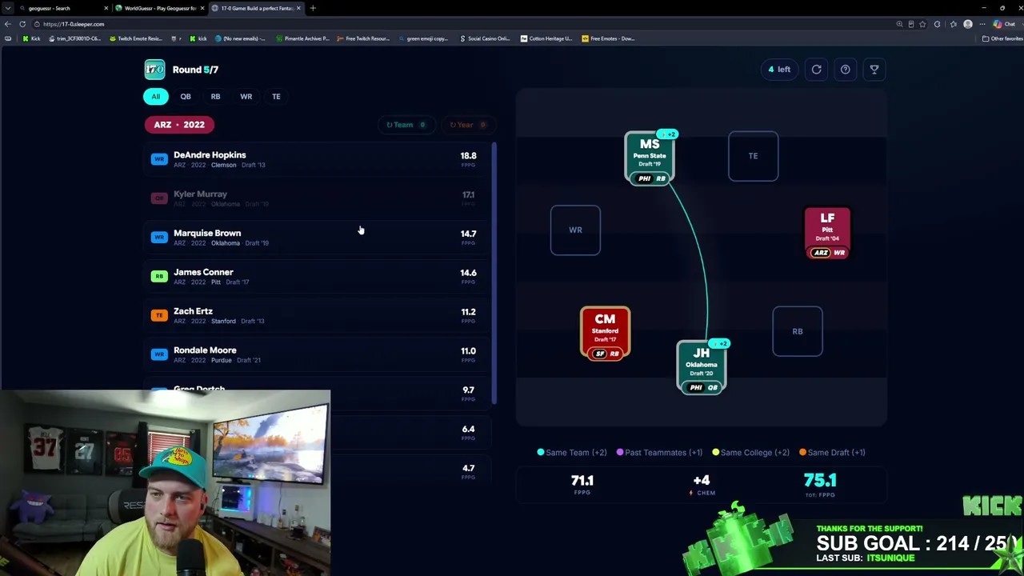Open the reader view icon
Viewport: 1024px width, 576px height.
pos(911,24)
